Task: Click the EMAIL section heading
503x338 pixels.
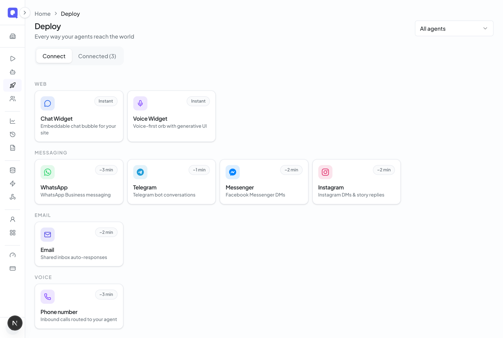Action: point(43,215)
